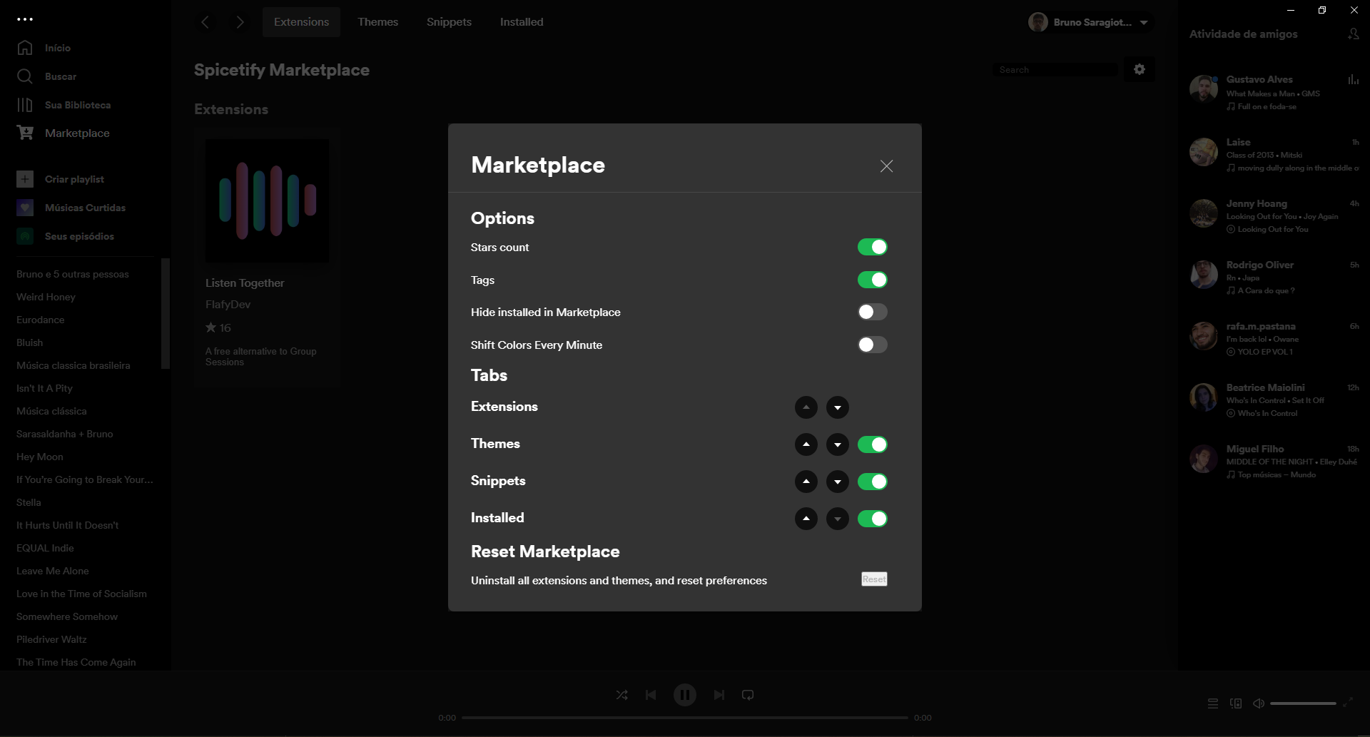Screen dimensions: 1370x737
Task: Click the Criar playlist plus icon
Action: point(26,179)
